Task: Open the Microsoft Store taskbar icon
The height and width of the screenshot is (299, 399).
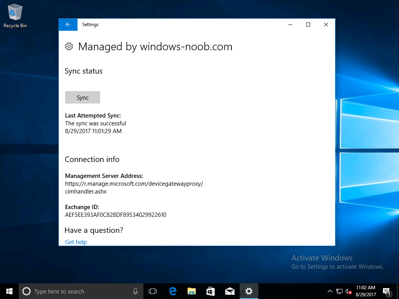Action: tap(211, 291)
